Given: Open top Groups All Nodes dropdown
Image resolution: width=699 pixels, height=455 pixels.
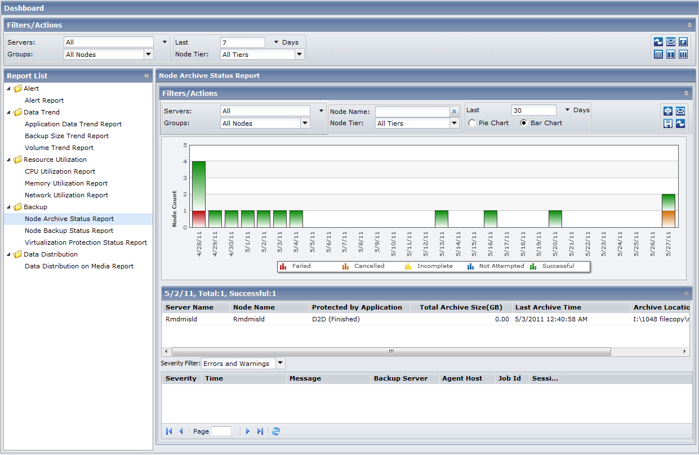Looking at the screenshot, I should click(149, 55).
